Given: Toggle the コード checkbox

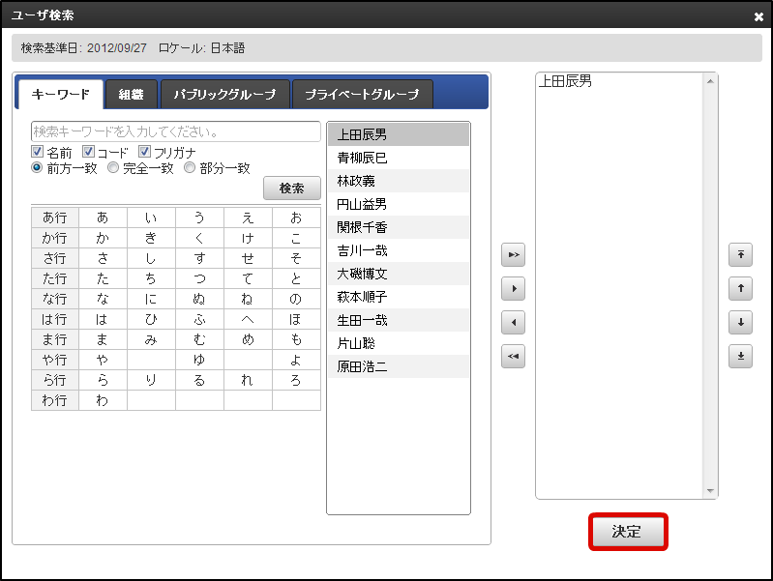Looking at the screenshot, I should point(88,151).
